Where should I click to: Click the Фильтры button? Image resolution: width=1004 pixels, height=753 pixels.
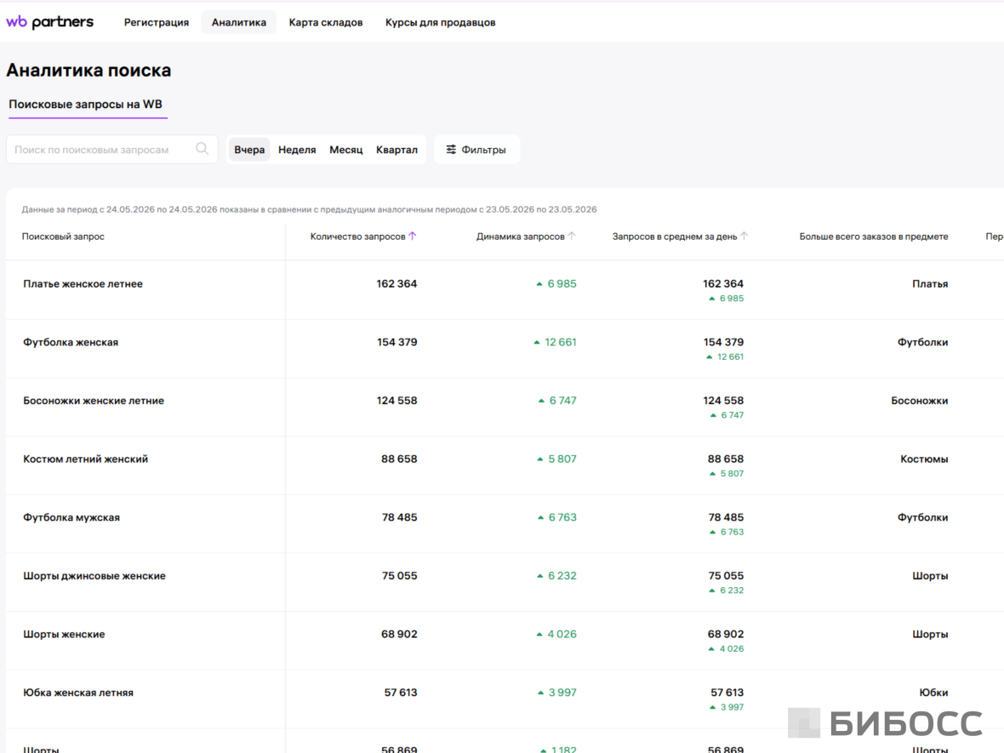(x=477, y=149)
